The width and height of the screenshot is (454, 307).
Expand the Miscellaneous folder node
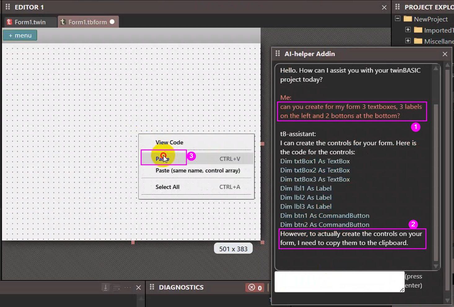[x=408, y=41]
